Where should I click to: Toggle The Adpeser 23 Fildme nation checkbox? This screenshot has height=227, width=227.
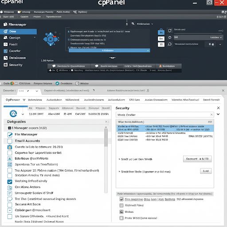10,170
